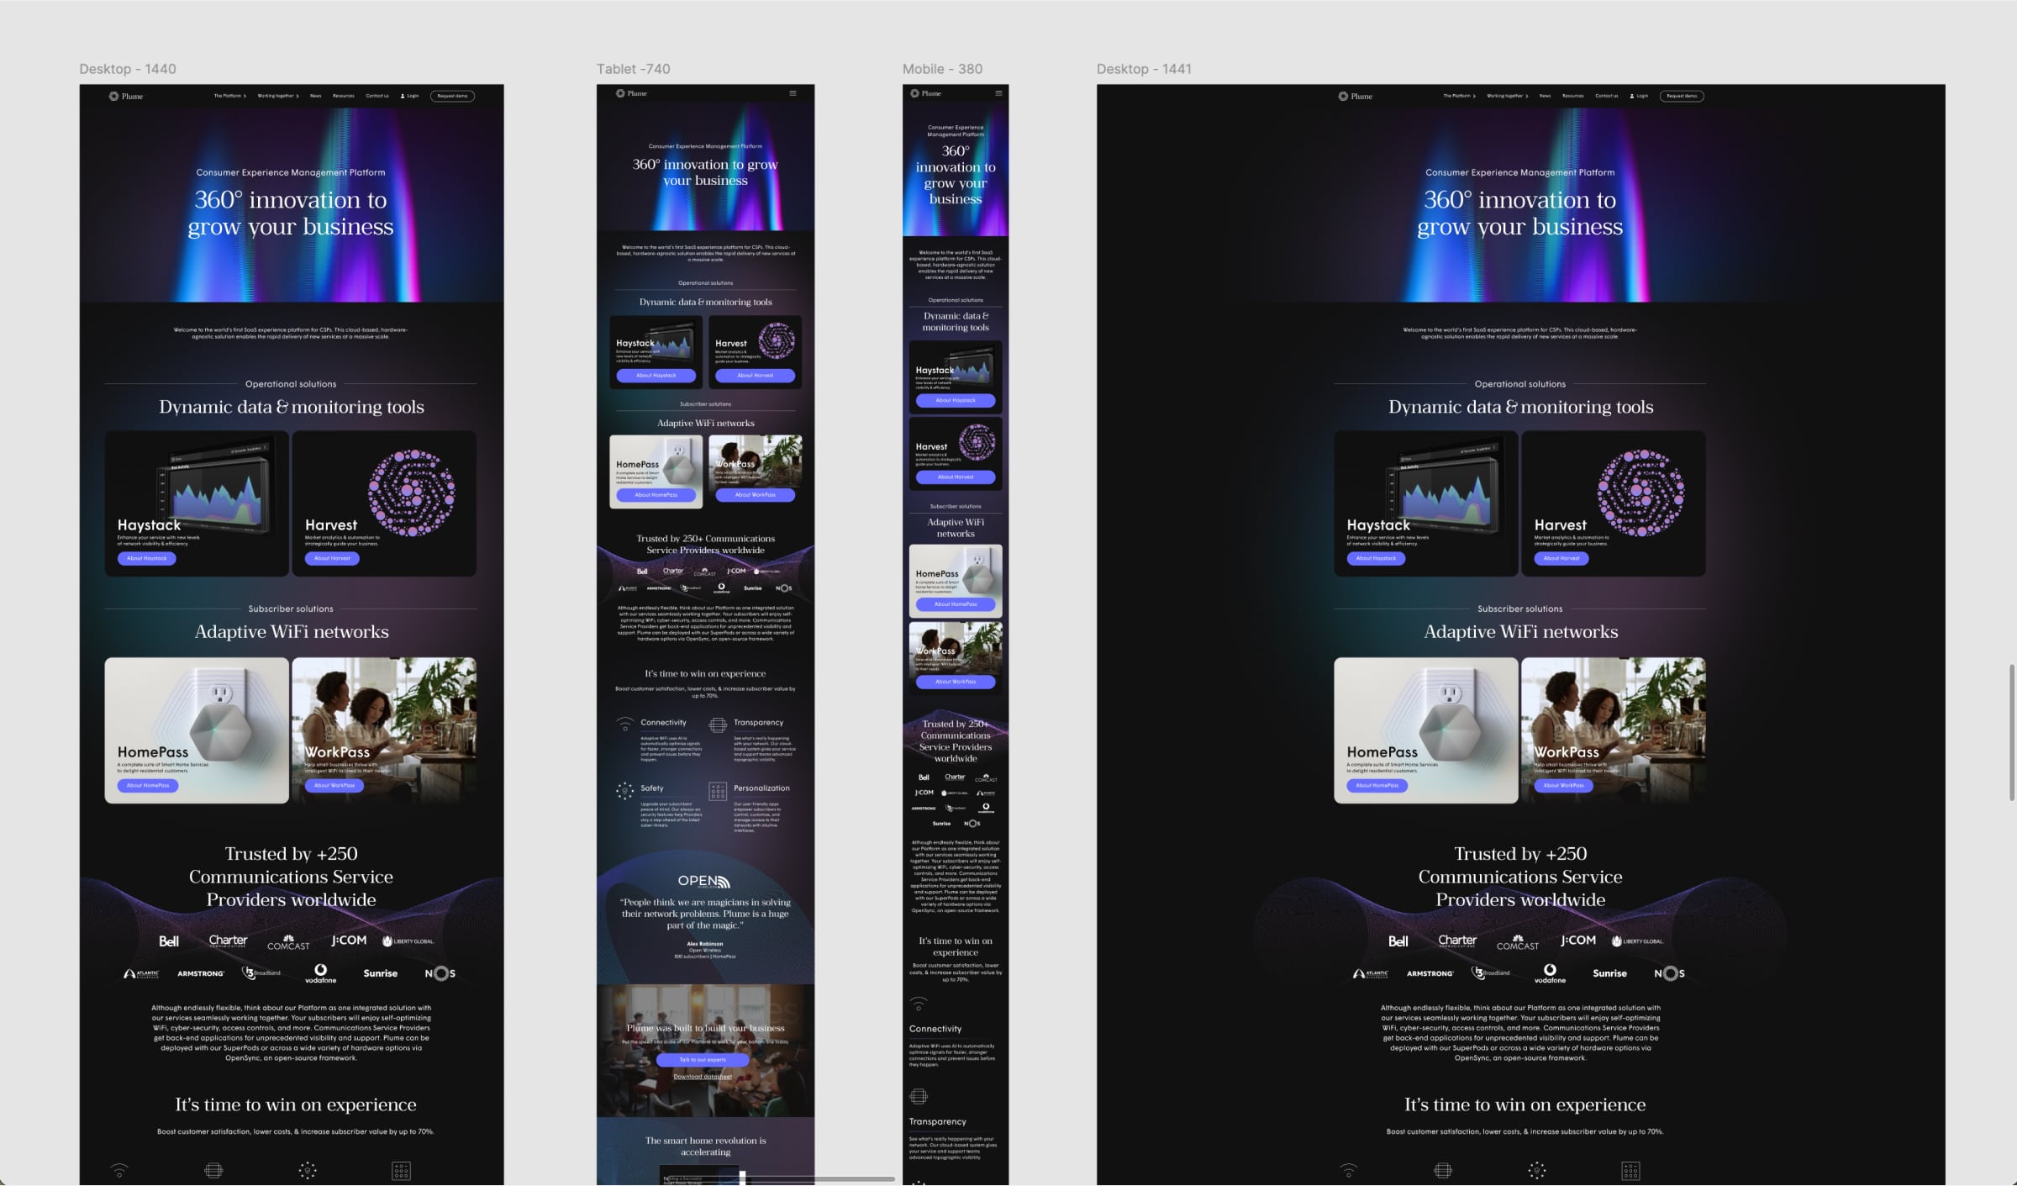The image size is (2017, 1186).
Task: Click wifi icon at bottom of Desktop - 1441
Action: pyautogui.click(x=1349, y=1170)
